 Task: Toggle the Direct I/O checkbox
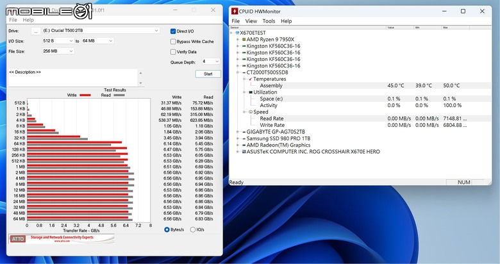pyautogui.click(x=173, y=31)
